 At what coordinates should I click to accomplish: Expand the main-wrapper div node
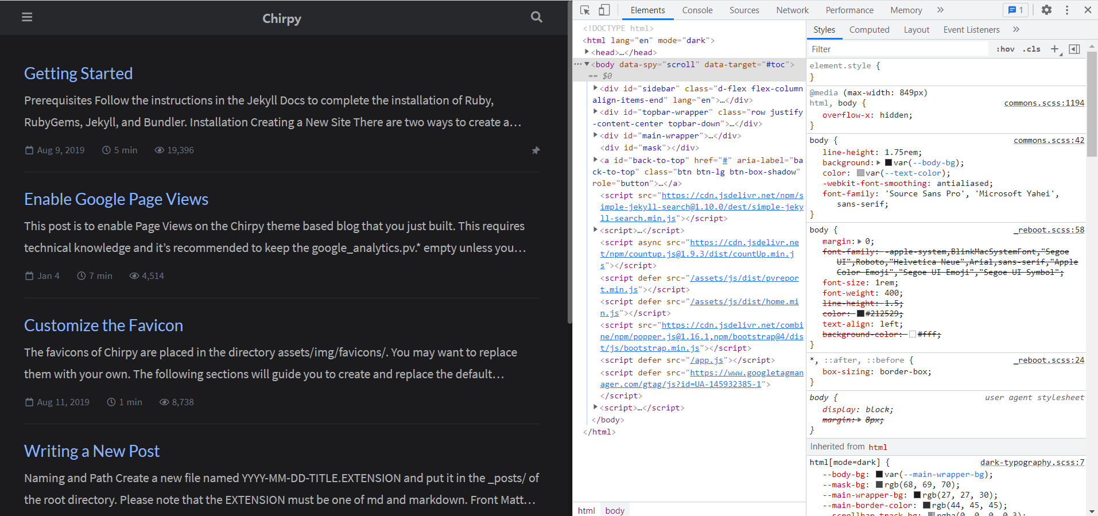(x=596, y=135)
